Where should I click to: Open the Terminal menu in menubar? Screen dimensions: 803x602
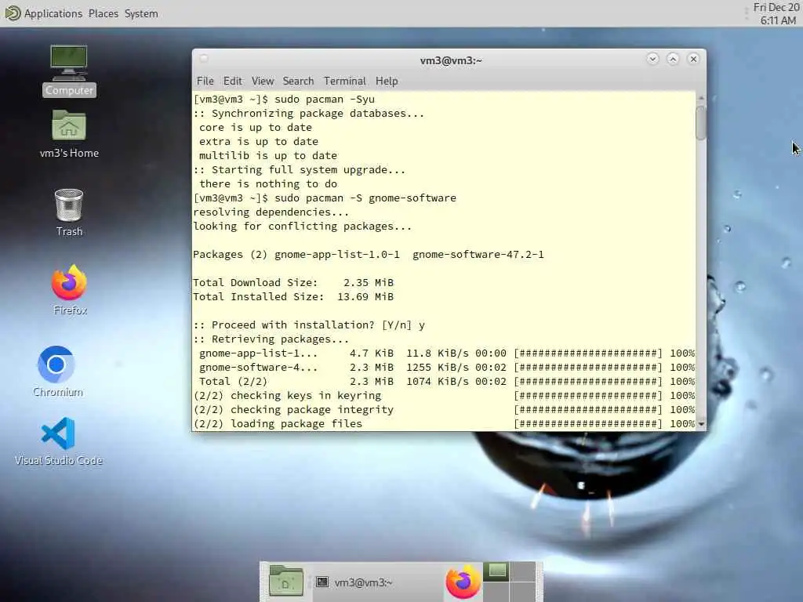[x=345, y=81]
